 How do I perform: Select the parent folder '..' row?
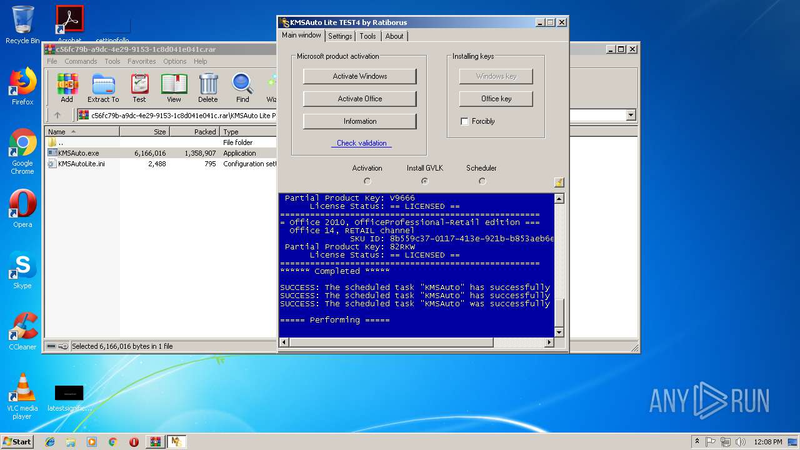coord(161,142)
